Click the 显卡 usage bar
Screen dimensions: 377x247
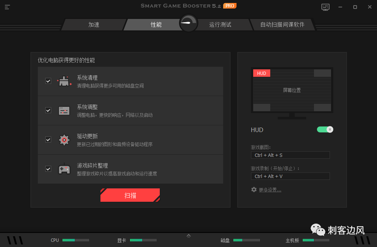point(143,240)
